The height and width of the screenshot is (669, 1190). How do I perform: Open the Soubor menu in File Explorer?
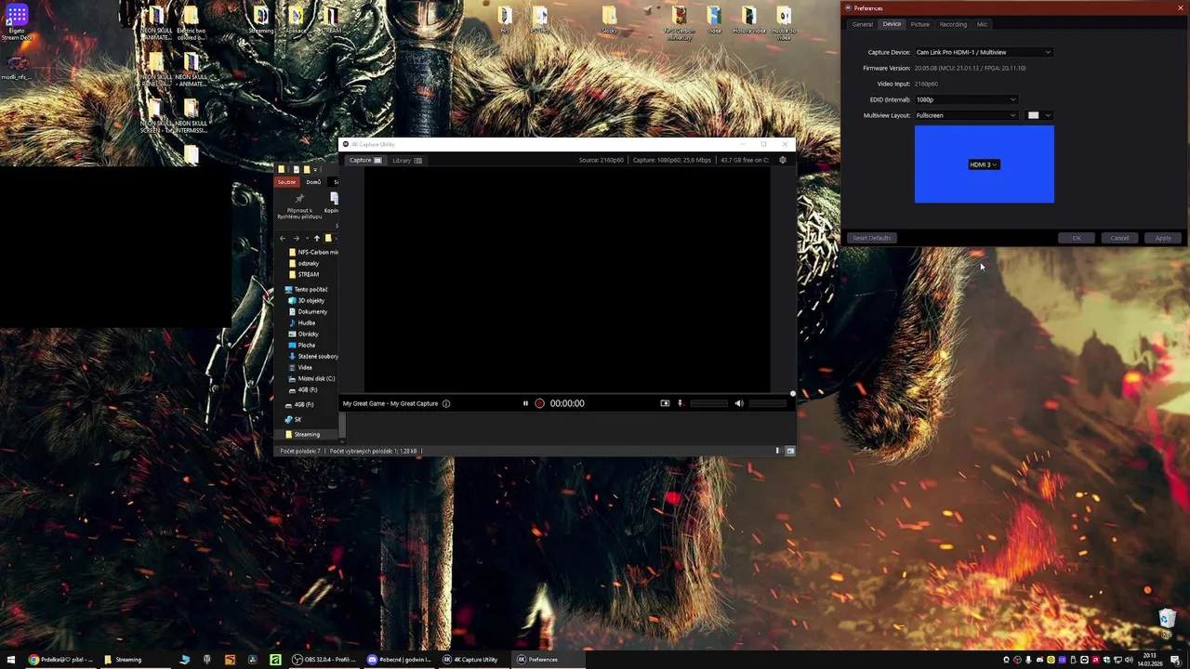(x=286, y=182)
